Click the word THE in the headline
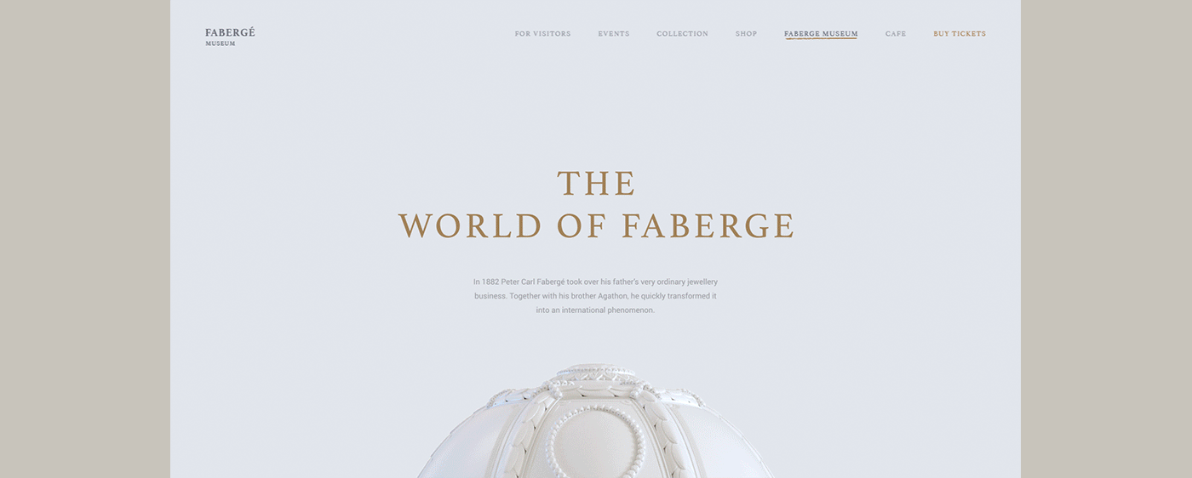 (x=597, y=184)
